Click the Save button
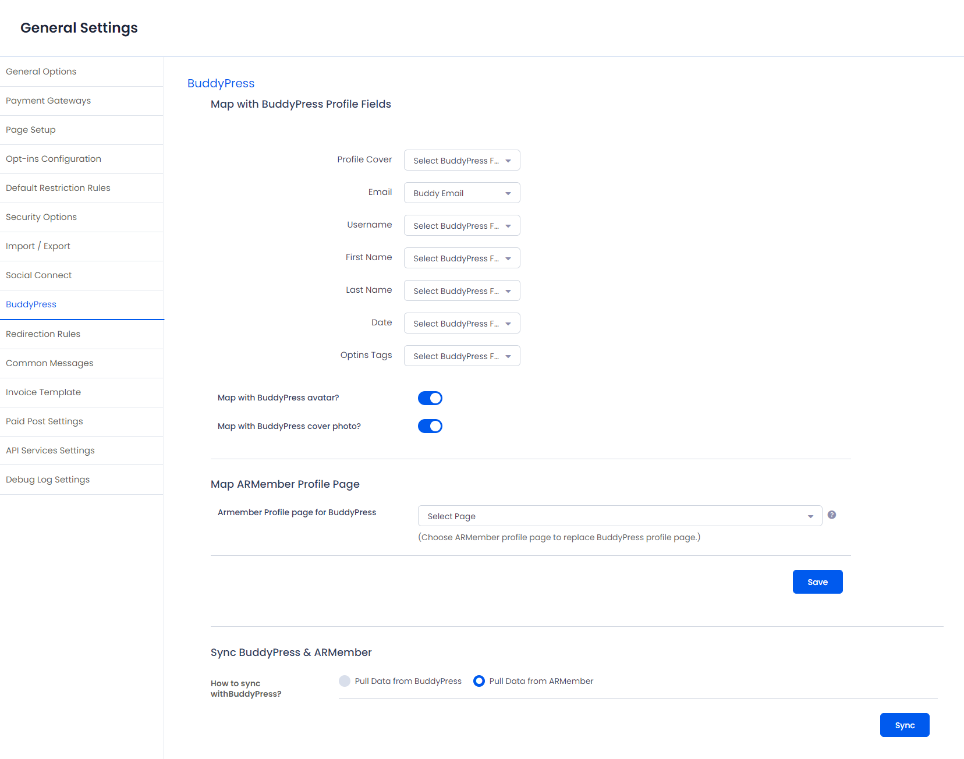Screen dimensions: 964x759 [x=817, y=581]
